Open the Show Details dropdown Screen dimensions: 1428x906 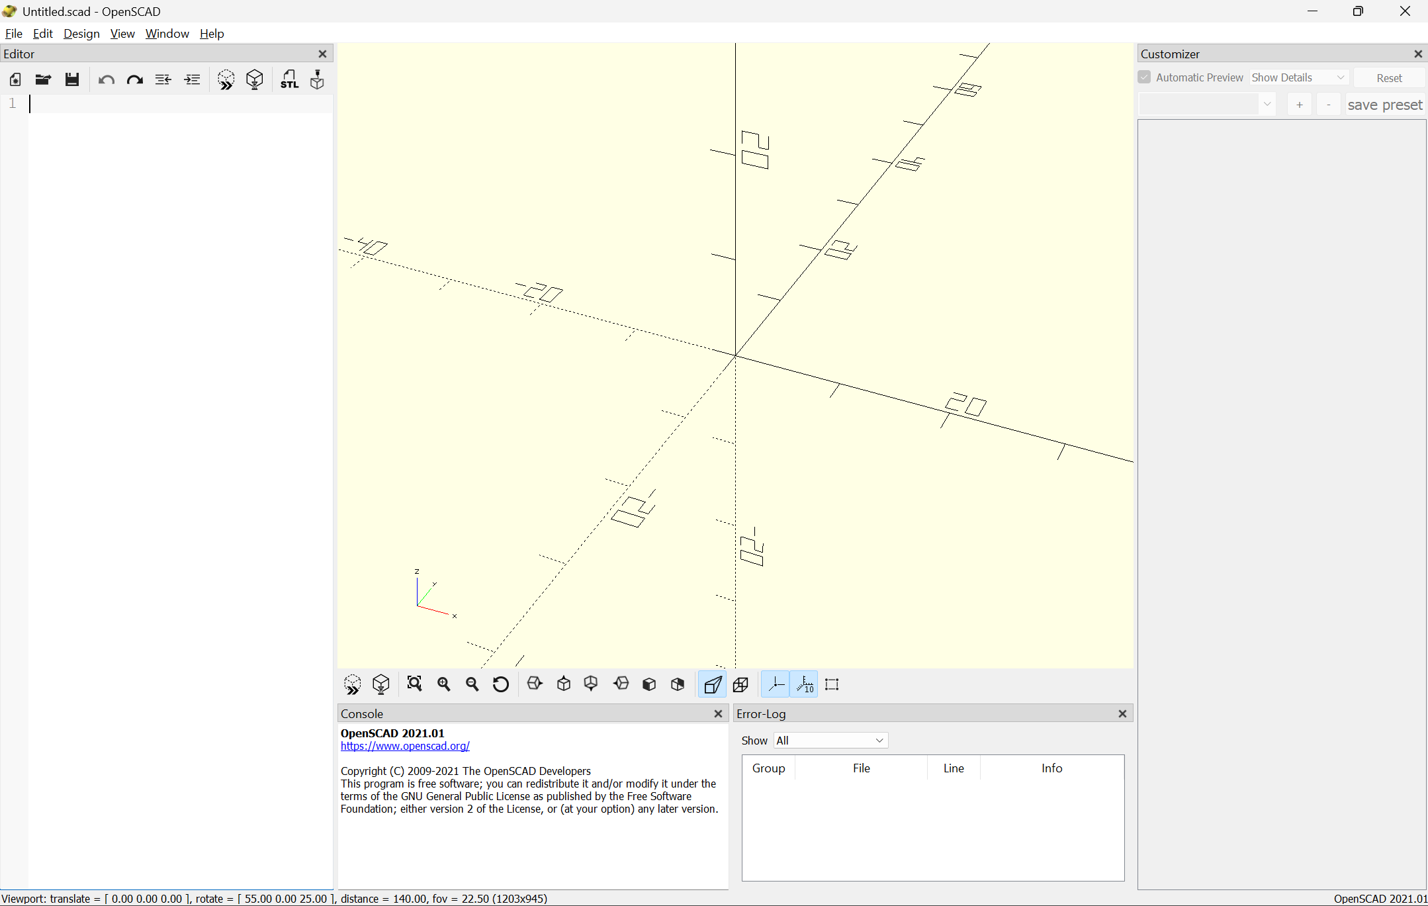pyautogui.click(x=1298, y=77)
